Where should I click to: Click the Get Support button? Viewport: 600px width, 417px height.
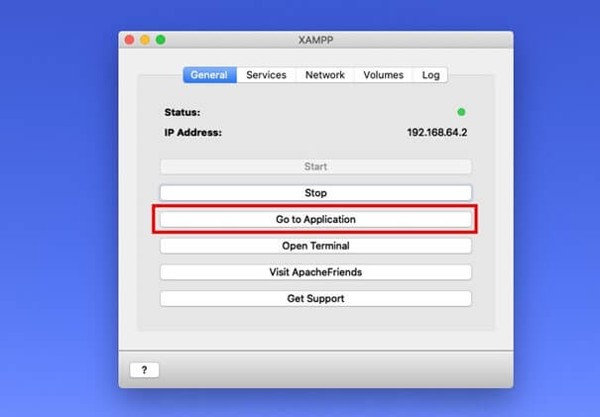[315, 298]
